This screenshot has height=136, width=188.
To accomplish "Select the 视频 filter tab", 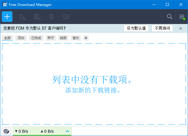I will pyautogui.click(x=63, y=38).
